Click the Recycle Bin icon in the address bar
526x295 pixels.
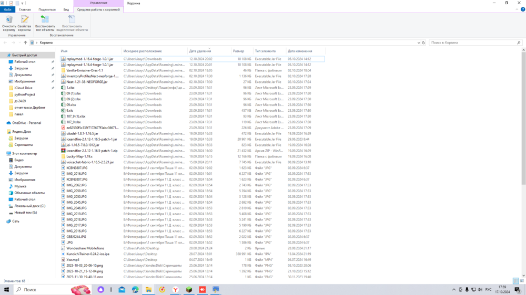[32, 43]
